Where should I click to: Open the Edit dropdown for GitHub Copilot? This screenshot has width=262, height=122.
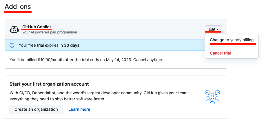pos(214,29)
